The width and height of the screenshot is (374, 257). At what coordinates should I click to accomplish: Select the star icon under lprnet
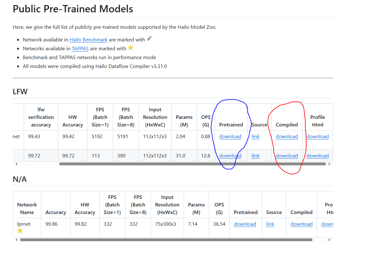(x=20, y=230)
